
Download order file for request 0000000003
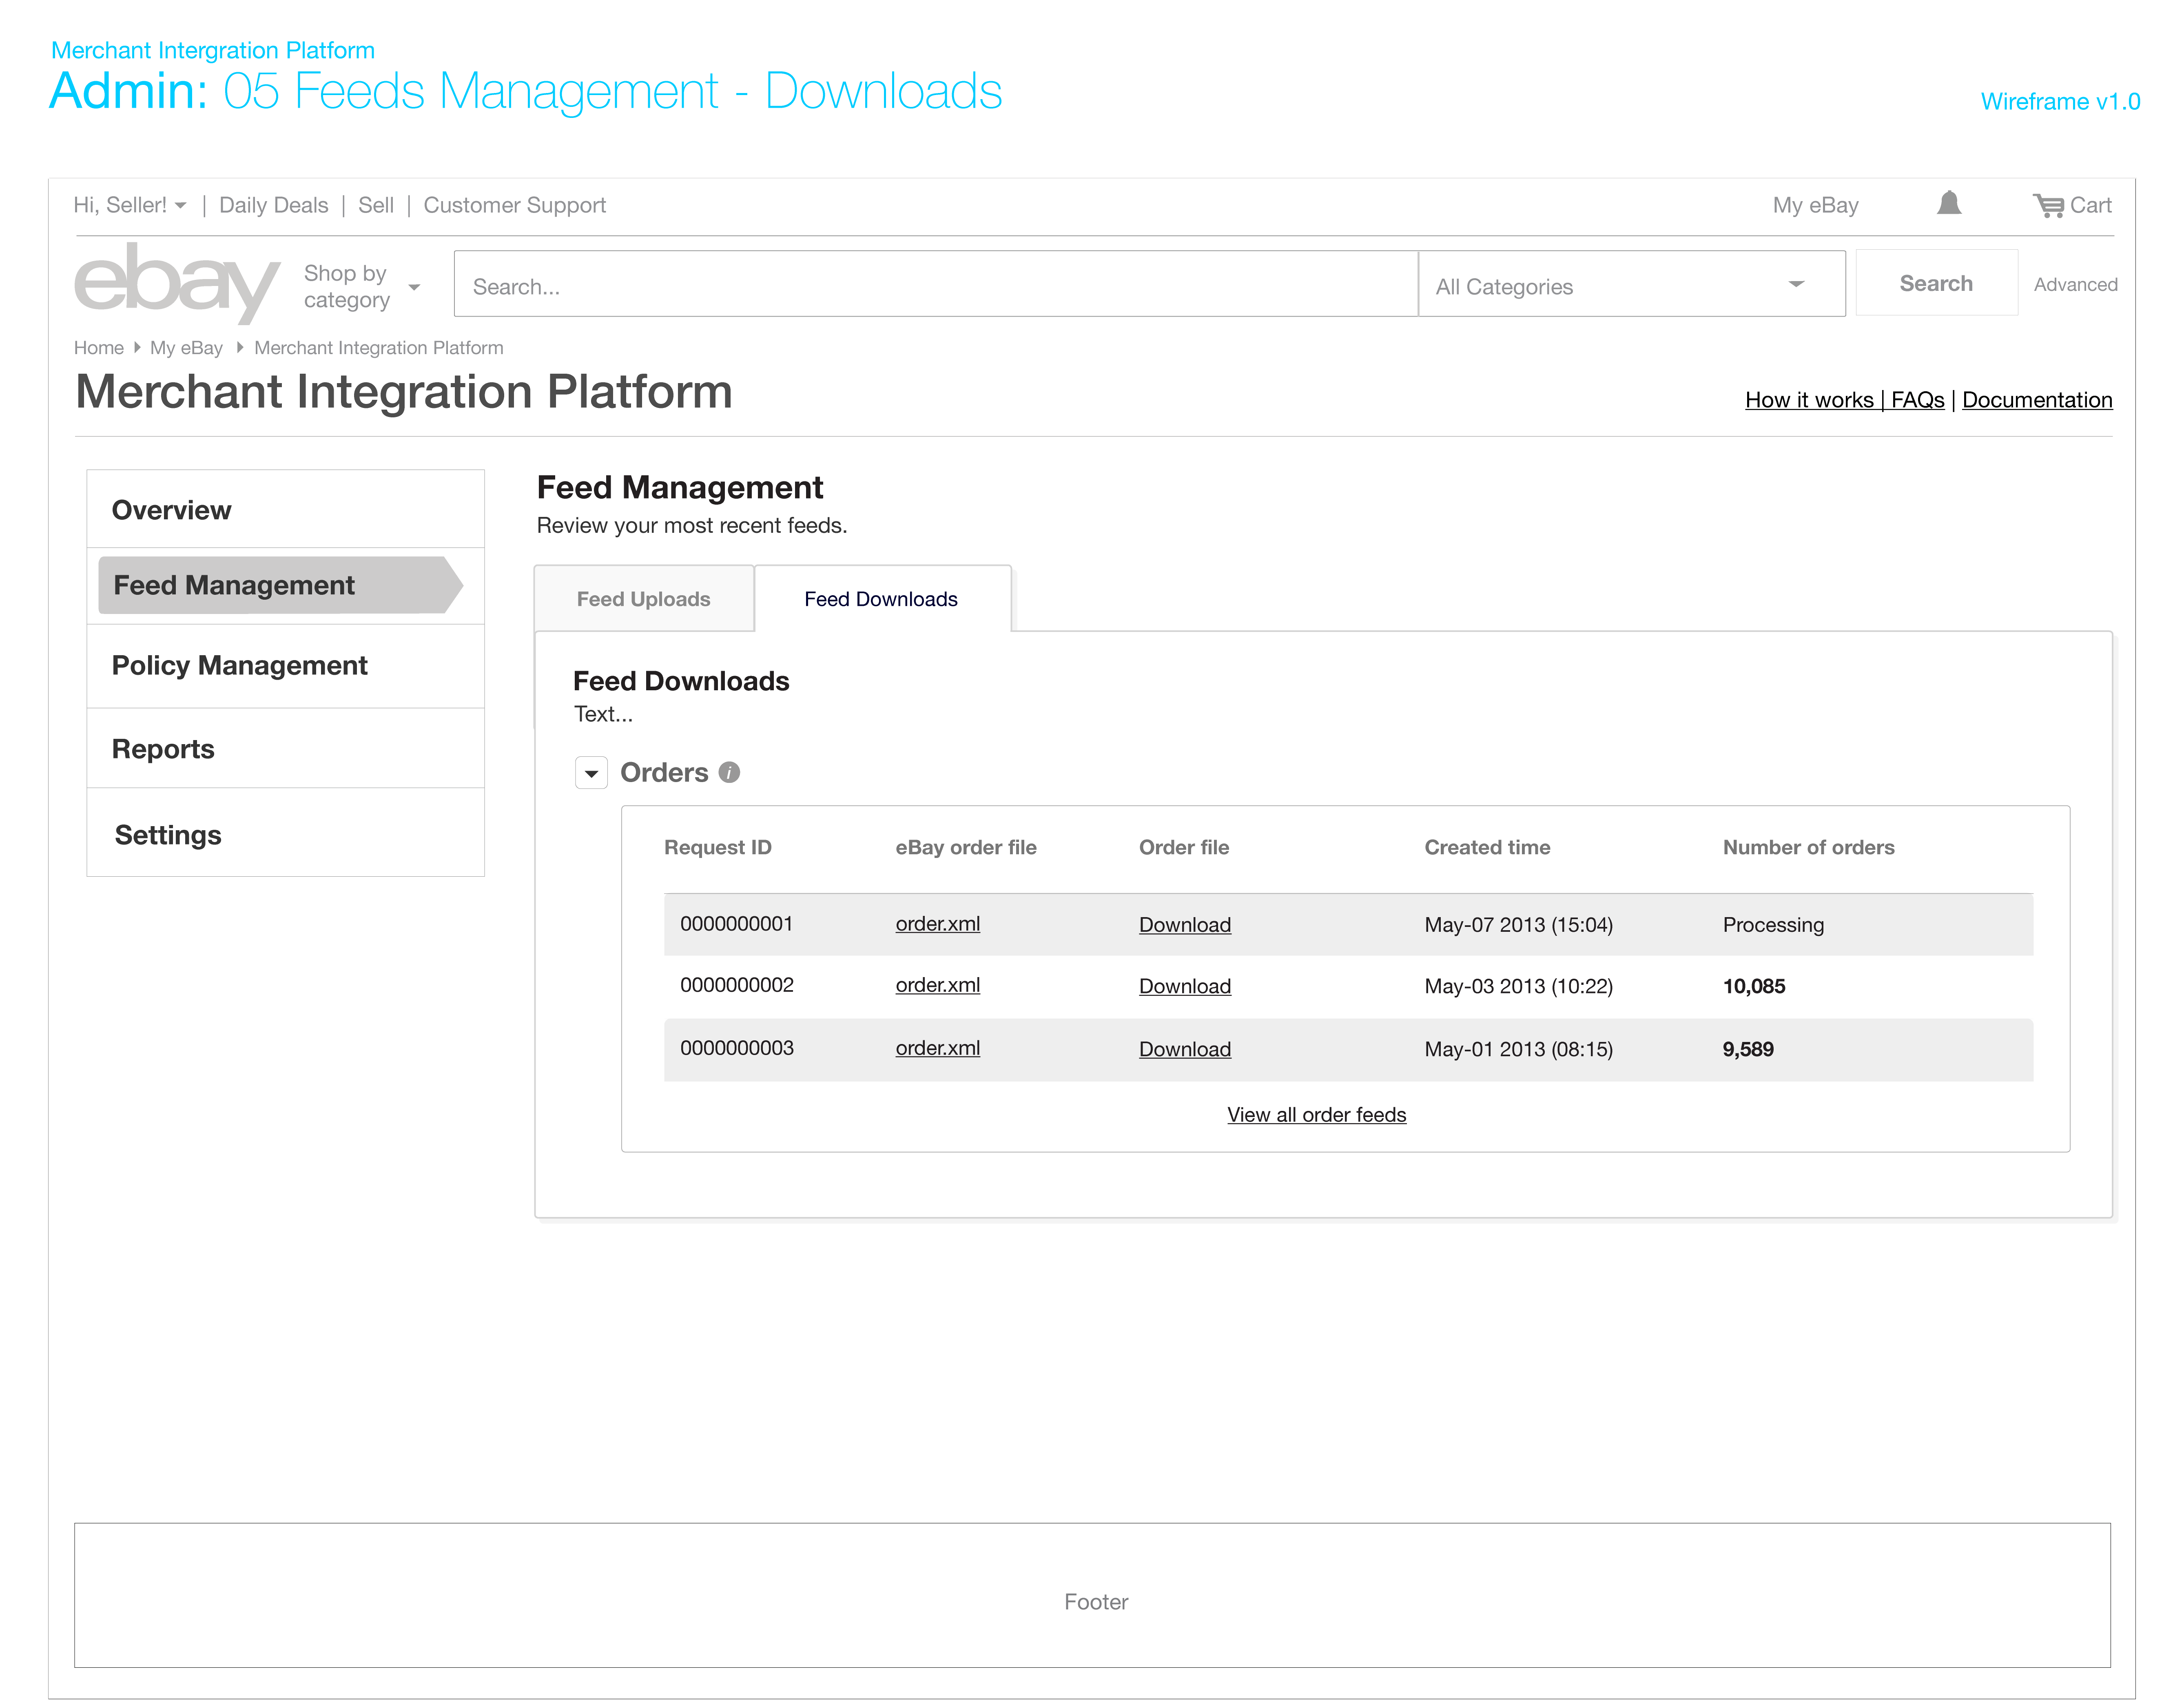pos(1184,1049)
